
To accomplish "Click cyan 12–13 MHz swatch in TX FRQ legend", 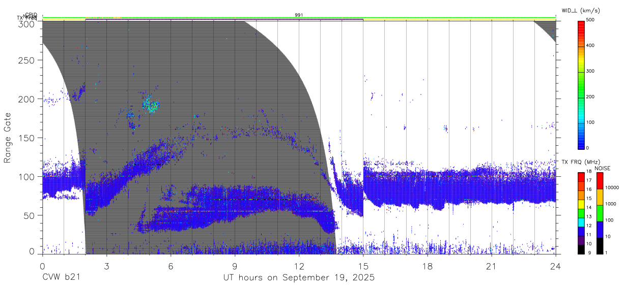I will coord(581,222).
